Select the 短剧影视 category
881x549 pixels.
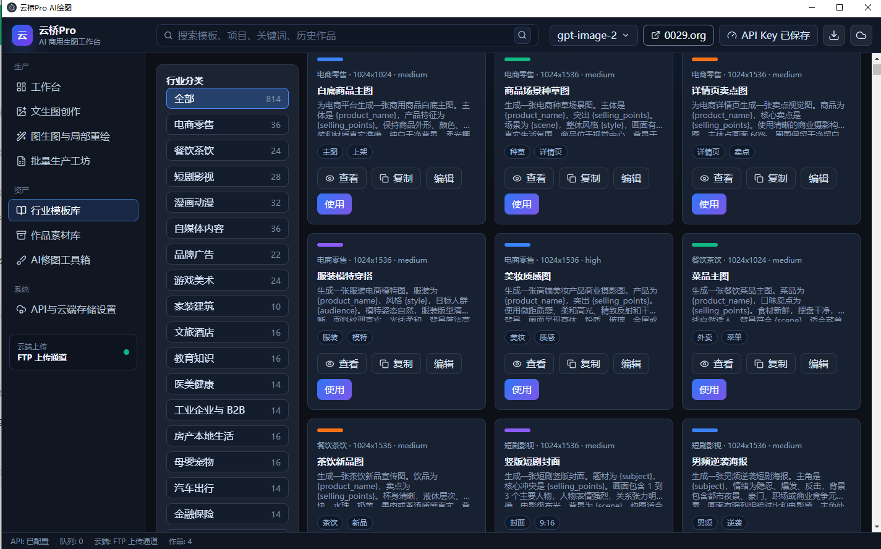[228, 176]
